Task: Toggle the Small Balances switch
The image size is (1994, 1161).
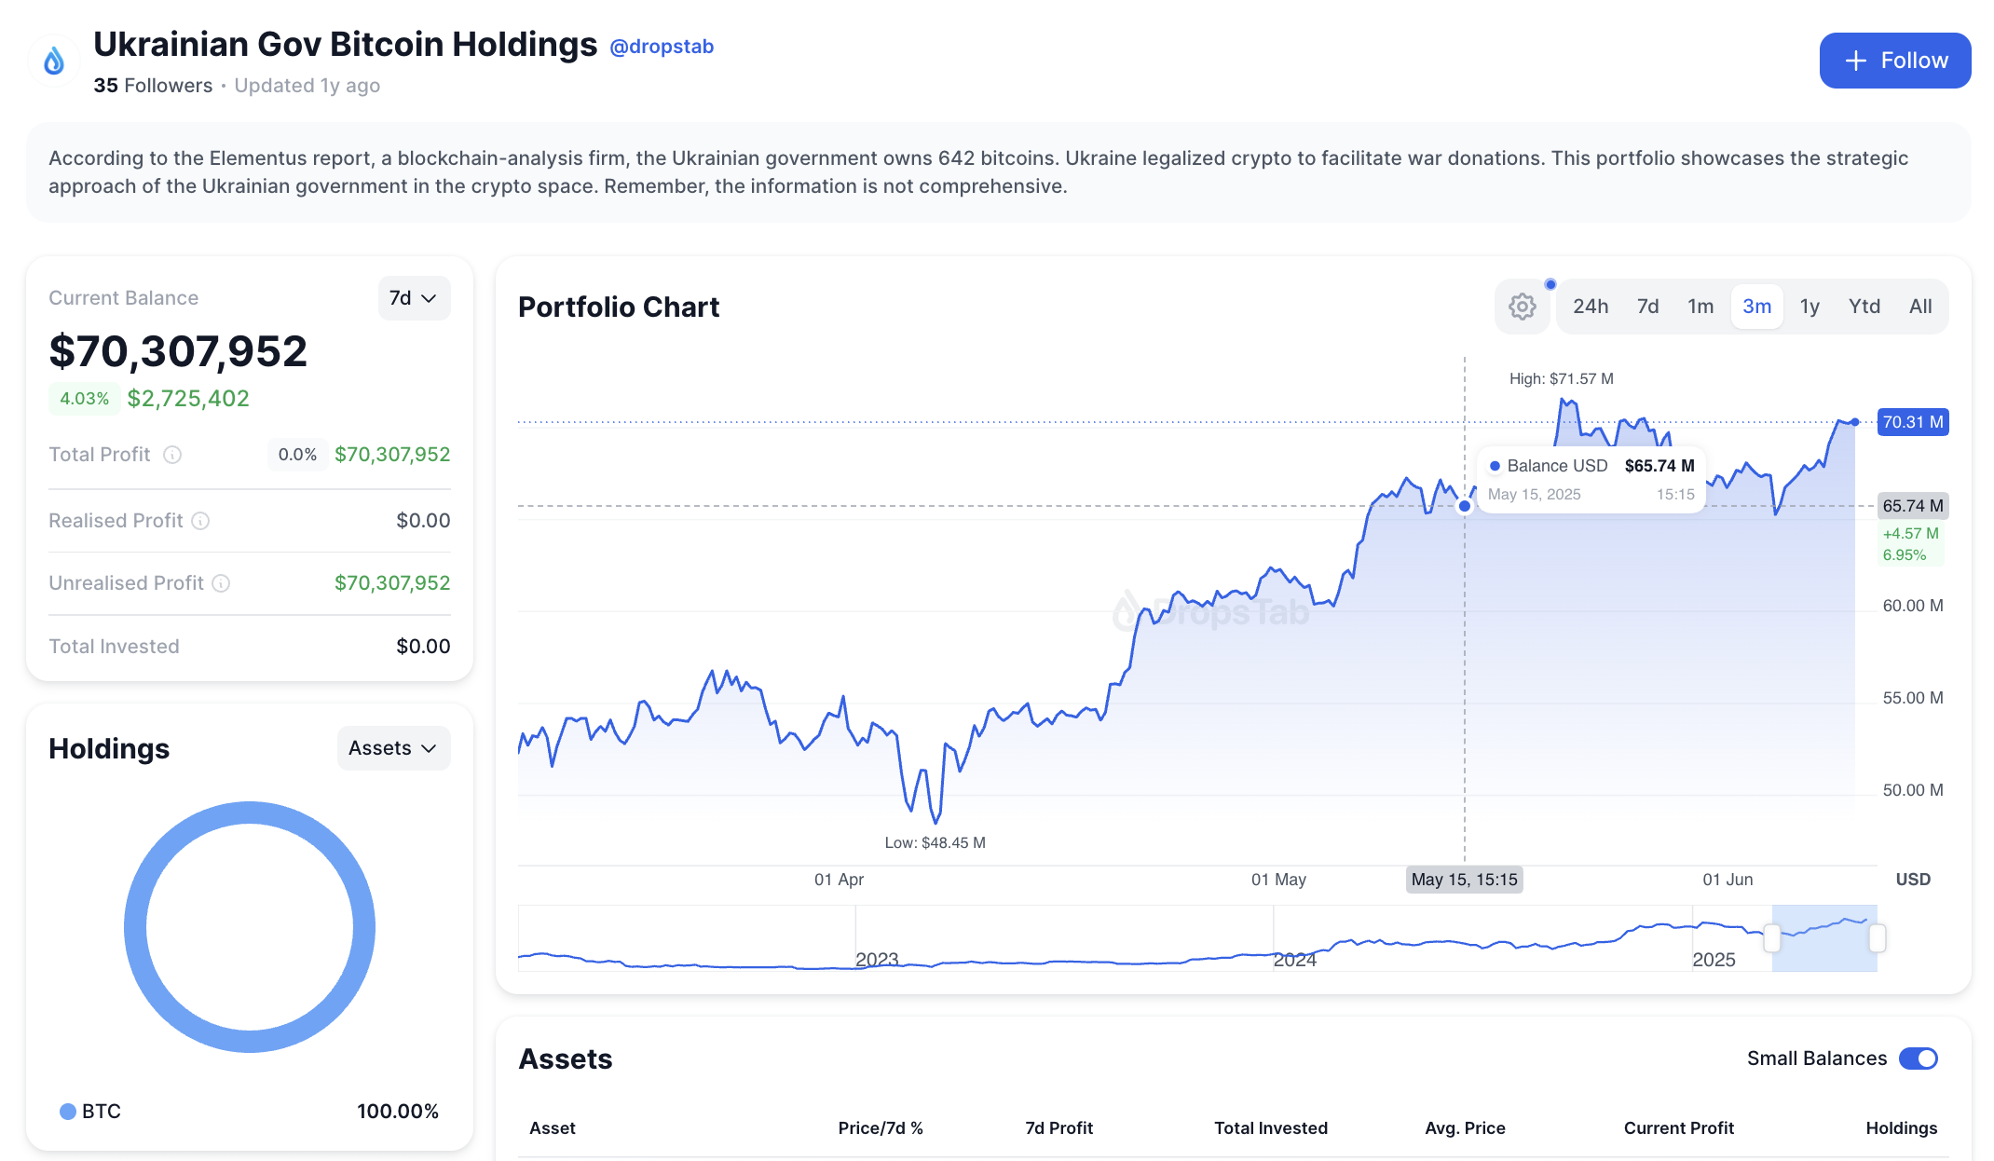Action: (x=1918, y=1059)
